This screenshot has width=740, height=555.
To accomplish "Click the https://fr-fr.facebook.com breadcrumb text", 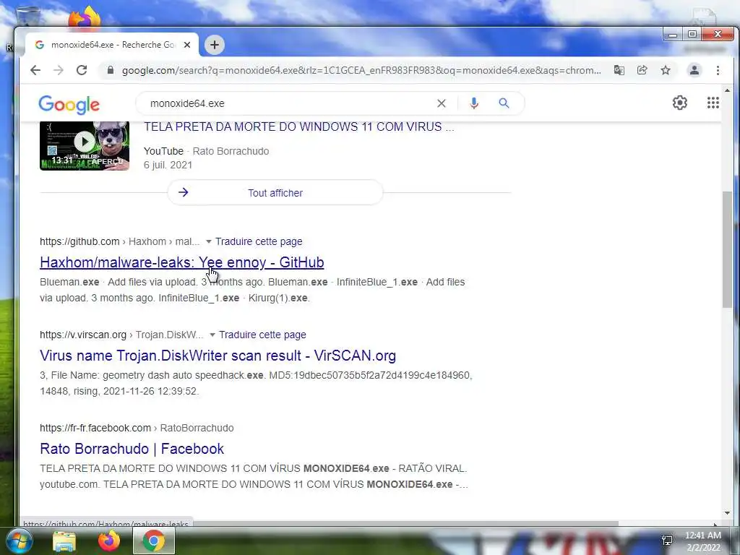I will click(95, 428).
